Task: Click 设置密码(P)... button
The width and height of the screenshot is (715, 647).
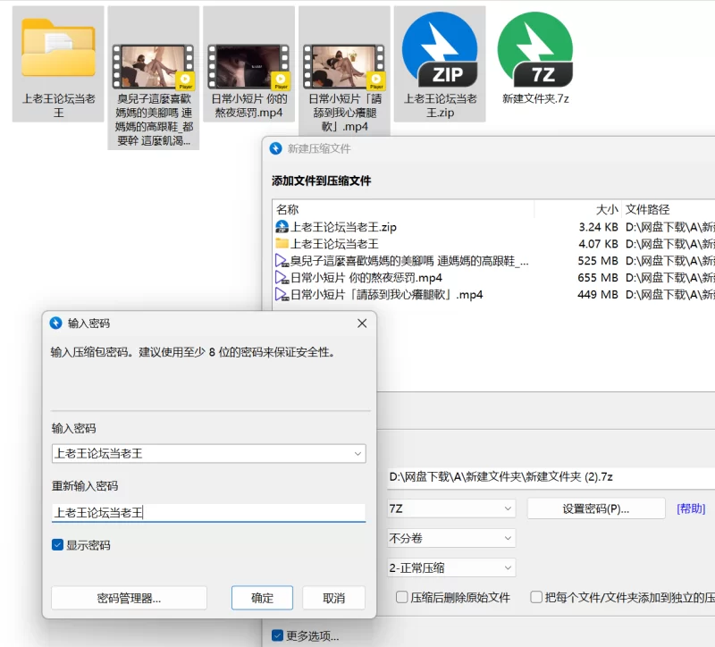Action: pyautogui.click(x=596, y=508)
